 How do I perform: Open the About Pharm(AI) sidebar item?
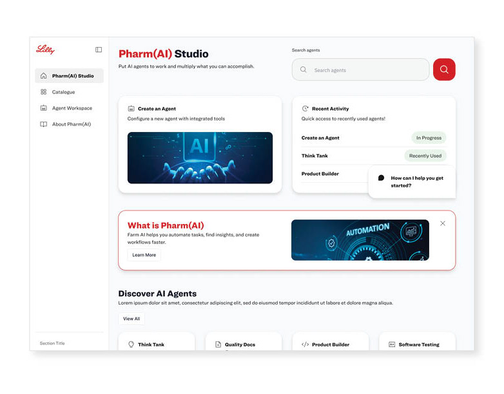pos(69,124)
